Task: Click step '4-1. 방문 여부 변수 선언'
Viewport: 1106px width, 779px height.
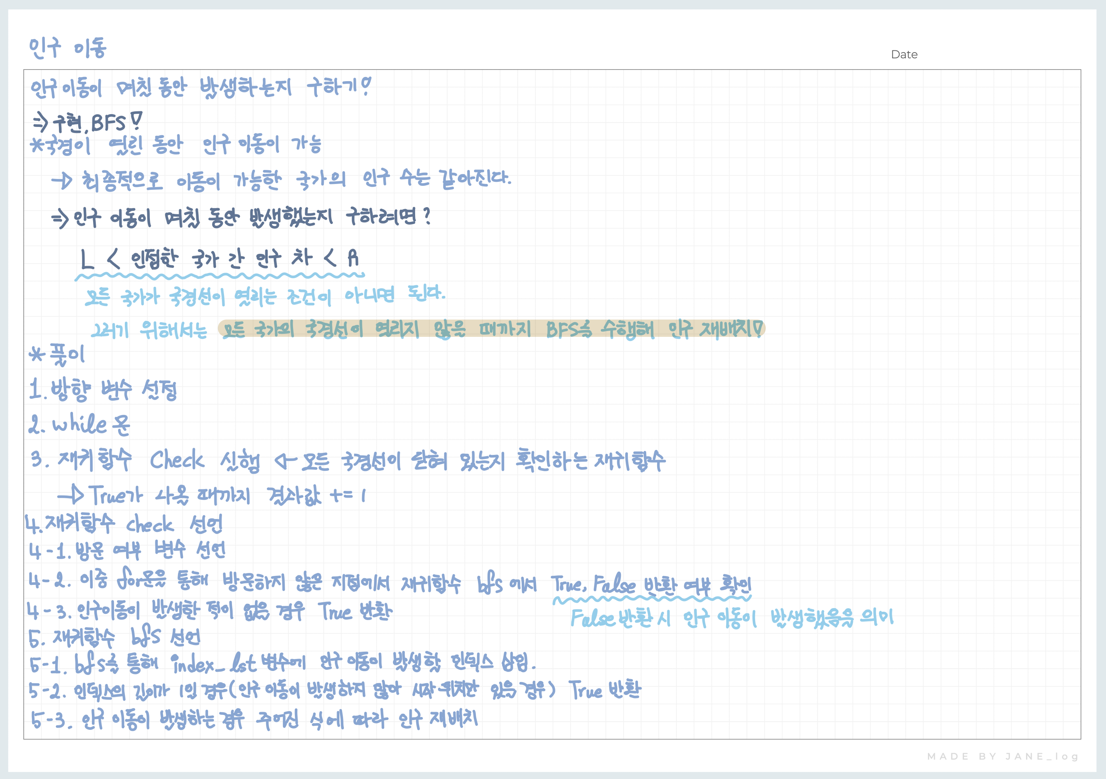Action: pos(127,550)
